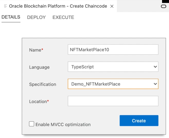169x138 pixels.
Task: Click the Location label text
Action: click(39, 101)
